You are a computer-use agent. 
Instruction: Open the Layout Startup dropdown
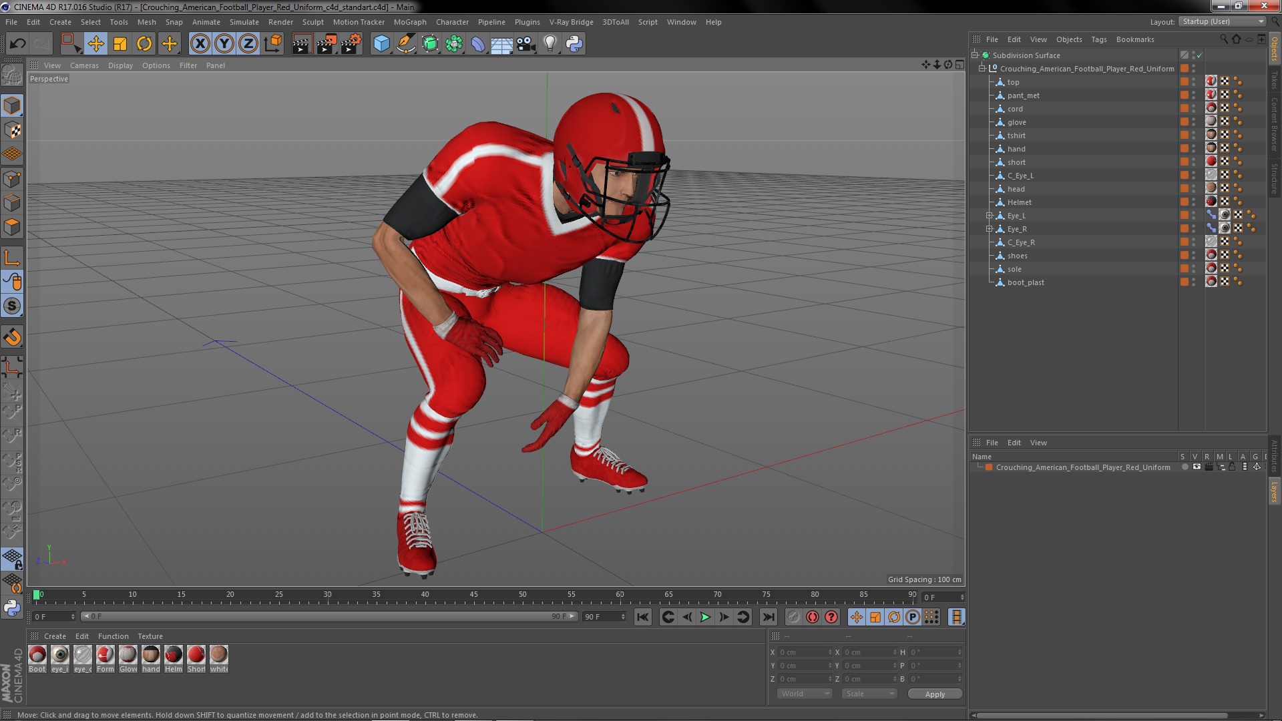(1223, 21)
